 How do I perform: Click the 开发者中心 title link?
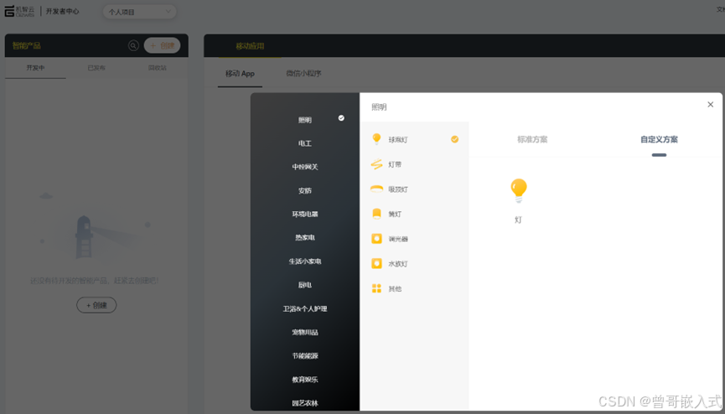(x=62, y=11)
